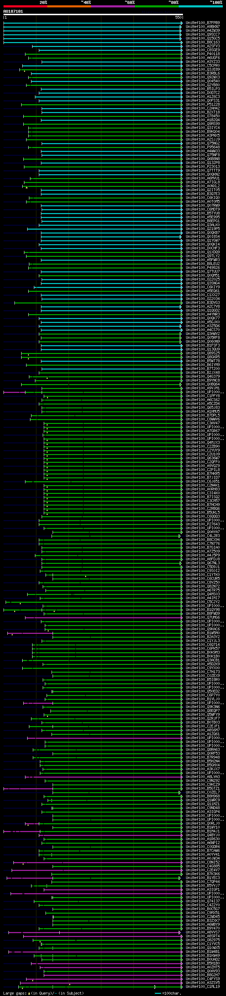Click the orange ~40% identity legend bar

coord(69,6)
